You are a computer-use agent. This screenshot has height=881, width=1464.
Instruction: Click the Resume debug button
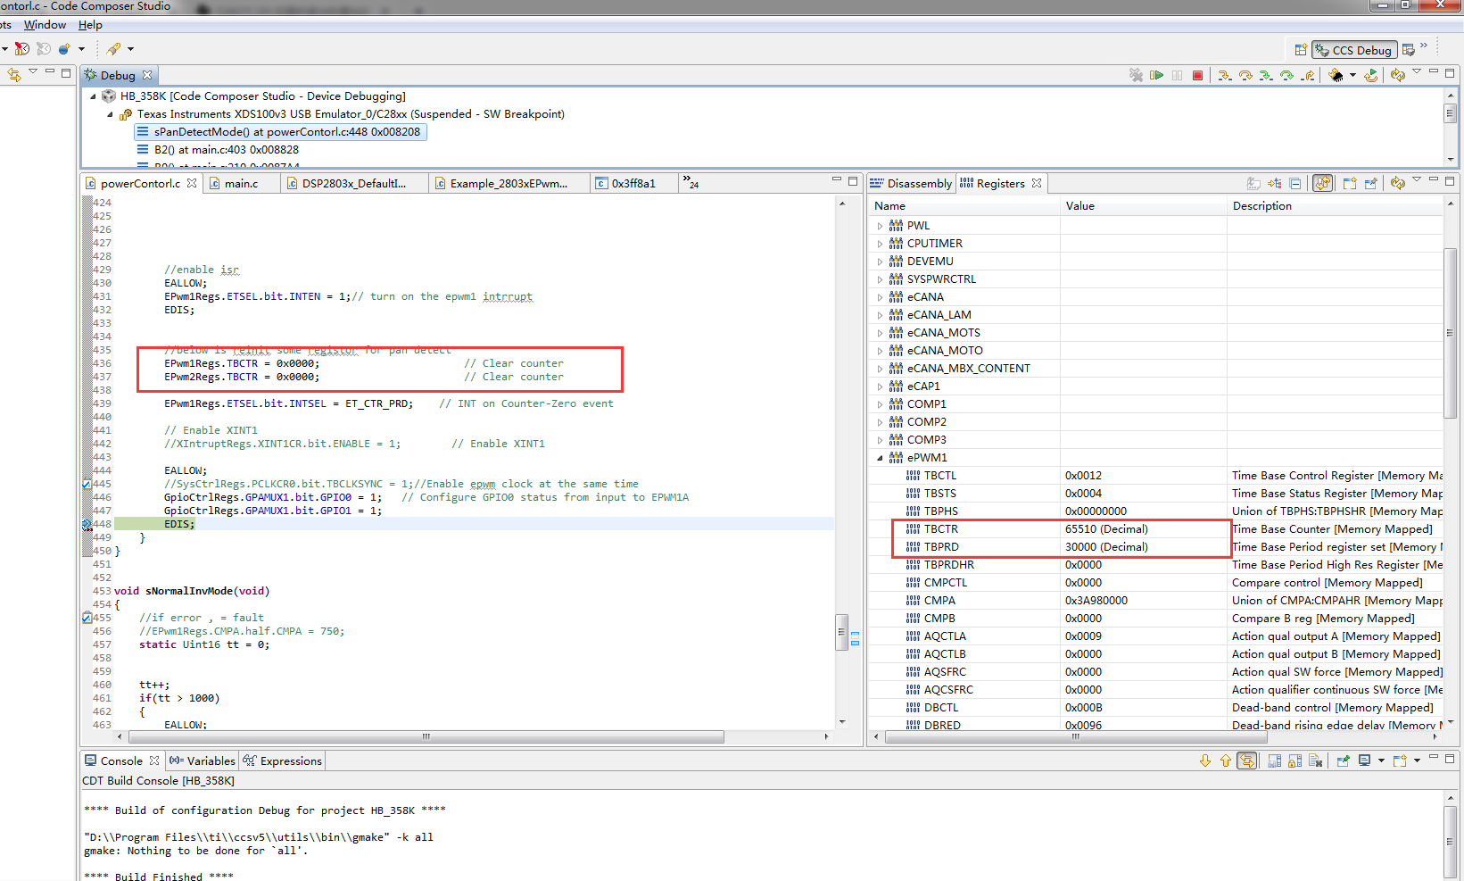(x=1156, y=75)
